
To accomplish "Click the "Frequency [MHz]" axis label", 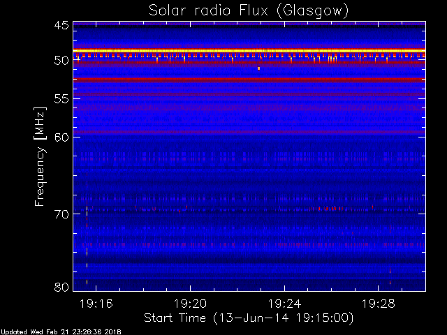I will [40, 156].
